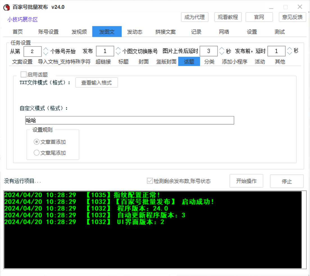Switch to the 标题 sub-tab
The width and height of the screenshot is (310, 276).
(123, 62)
